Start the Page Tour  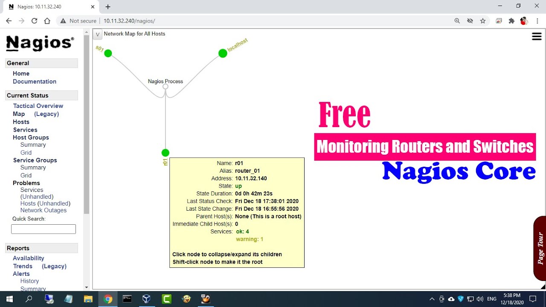(540, 248)
